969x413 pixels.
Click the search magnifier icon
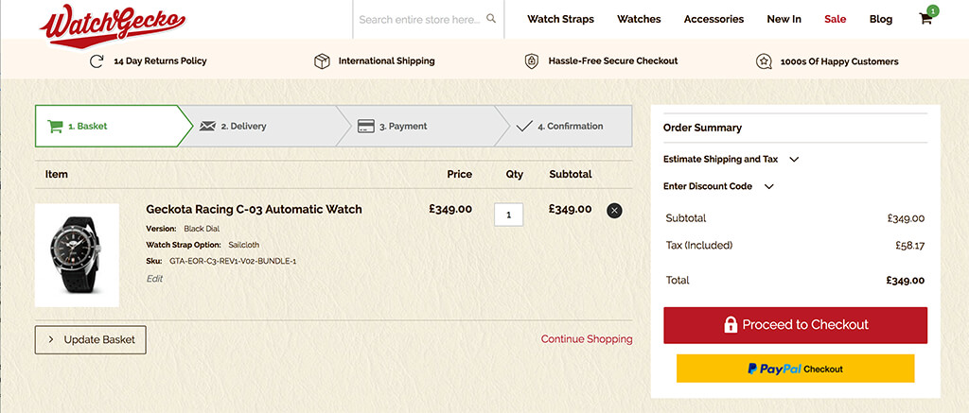point(491,19)
